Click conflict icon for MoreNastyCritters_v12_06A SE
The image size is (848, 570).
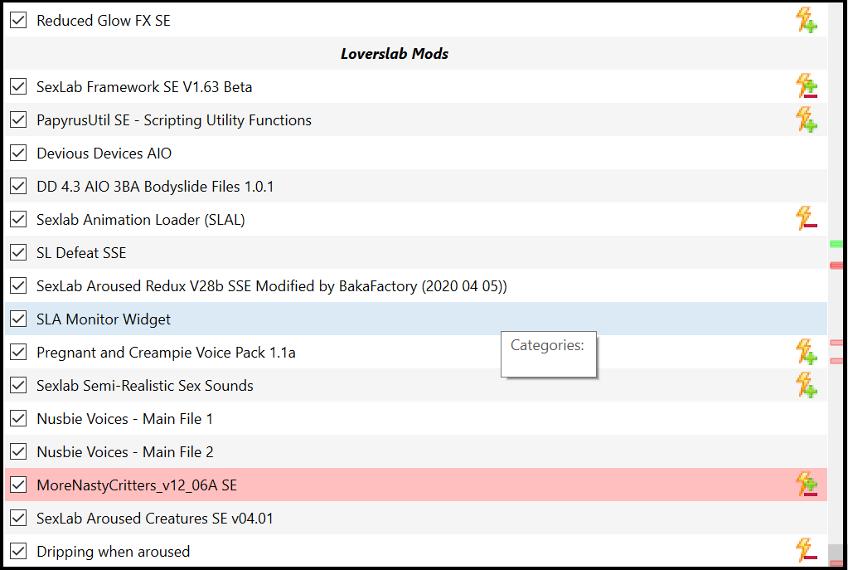806,485
